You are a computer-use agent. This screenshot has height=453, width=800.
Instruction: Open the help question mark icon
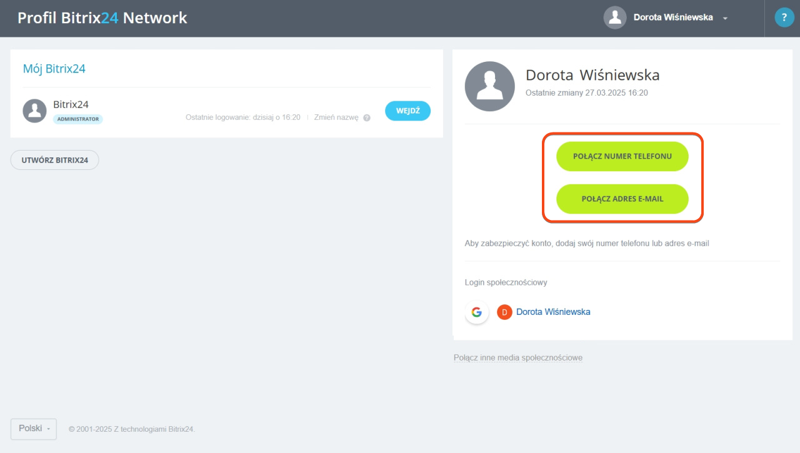pyautogui.click(x=784, y=17)
